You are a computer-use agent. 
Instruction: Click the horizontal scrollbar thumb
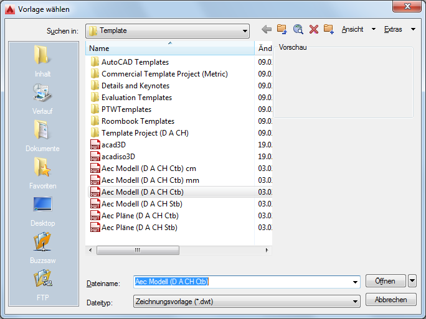click(138, 250)
